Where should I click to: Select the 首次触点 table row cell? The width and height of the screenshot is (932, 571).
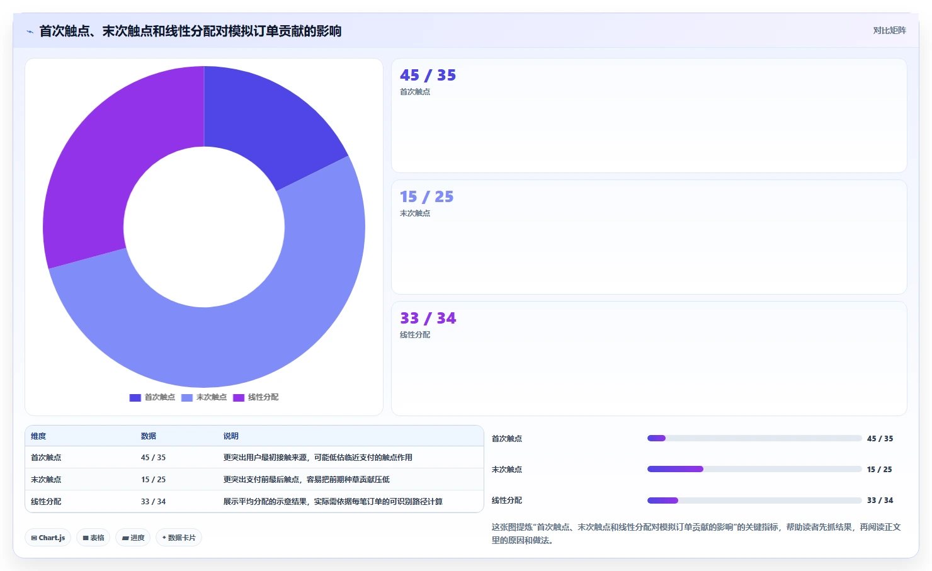click(46, 458)
